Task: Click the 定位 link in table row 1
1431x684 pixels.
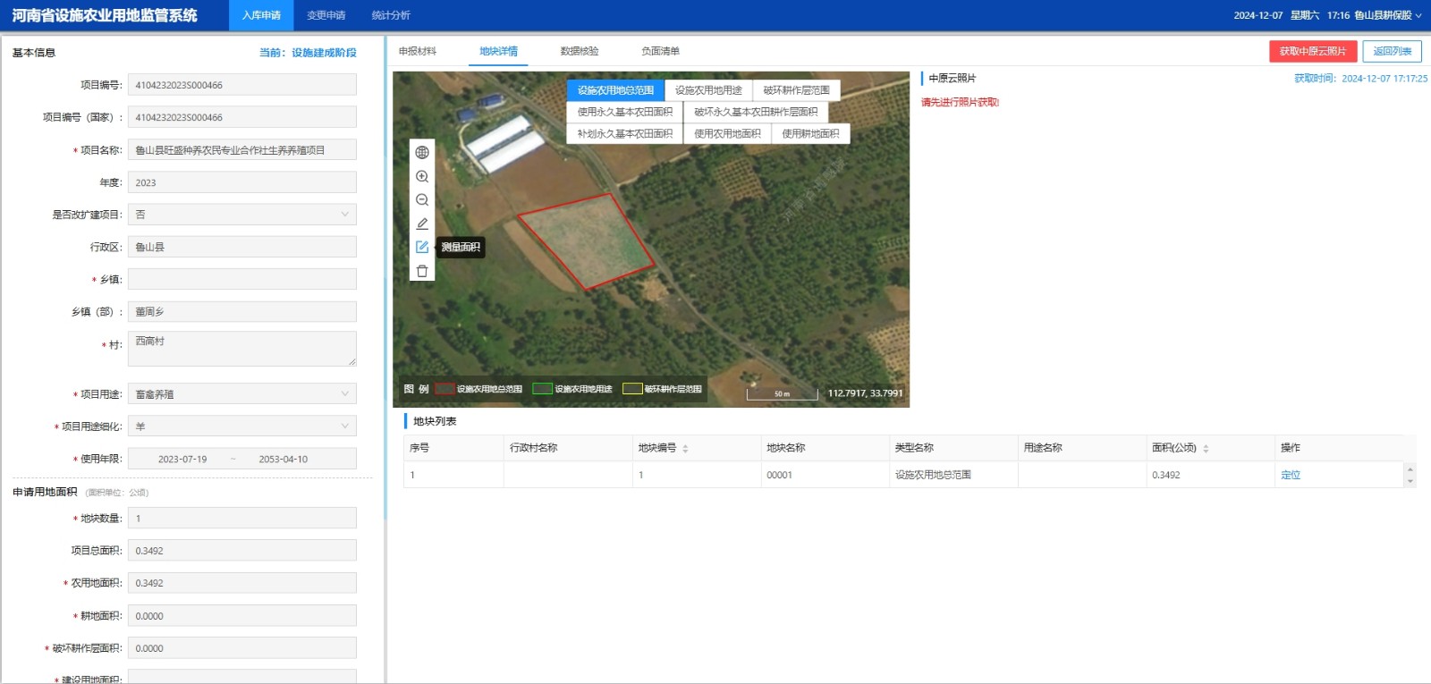Action: pyautogui.click(x=1291, y=475)
